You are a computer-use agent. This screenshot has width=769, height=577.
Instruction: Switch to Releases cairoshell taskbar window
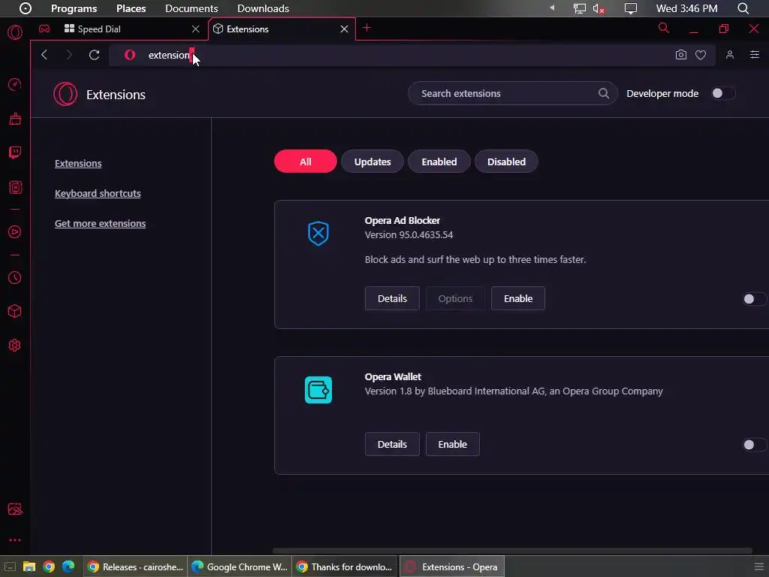click(x=135, y=566)
